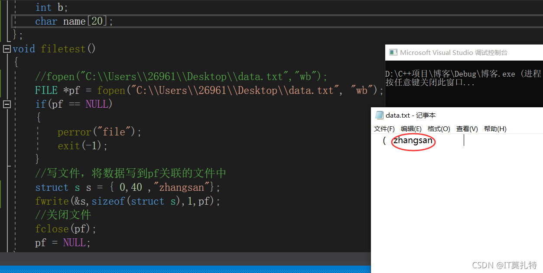
Task: Click the fwrite(&s,sizeof(struct s),1,pf); line
Action: coord(128,201)
